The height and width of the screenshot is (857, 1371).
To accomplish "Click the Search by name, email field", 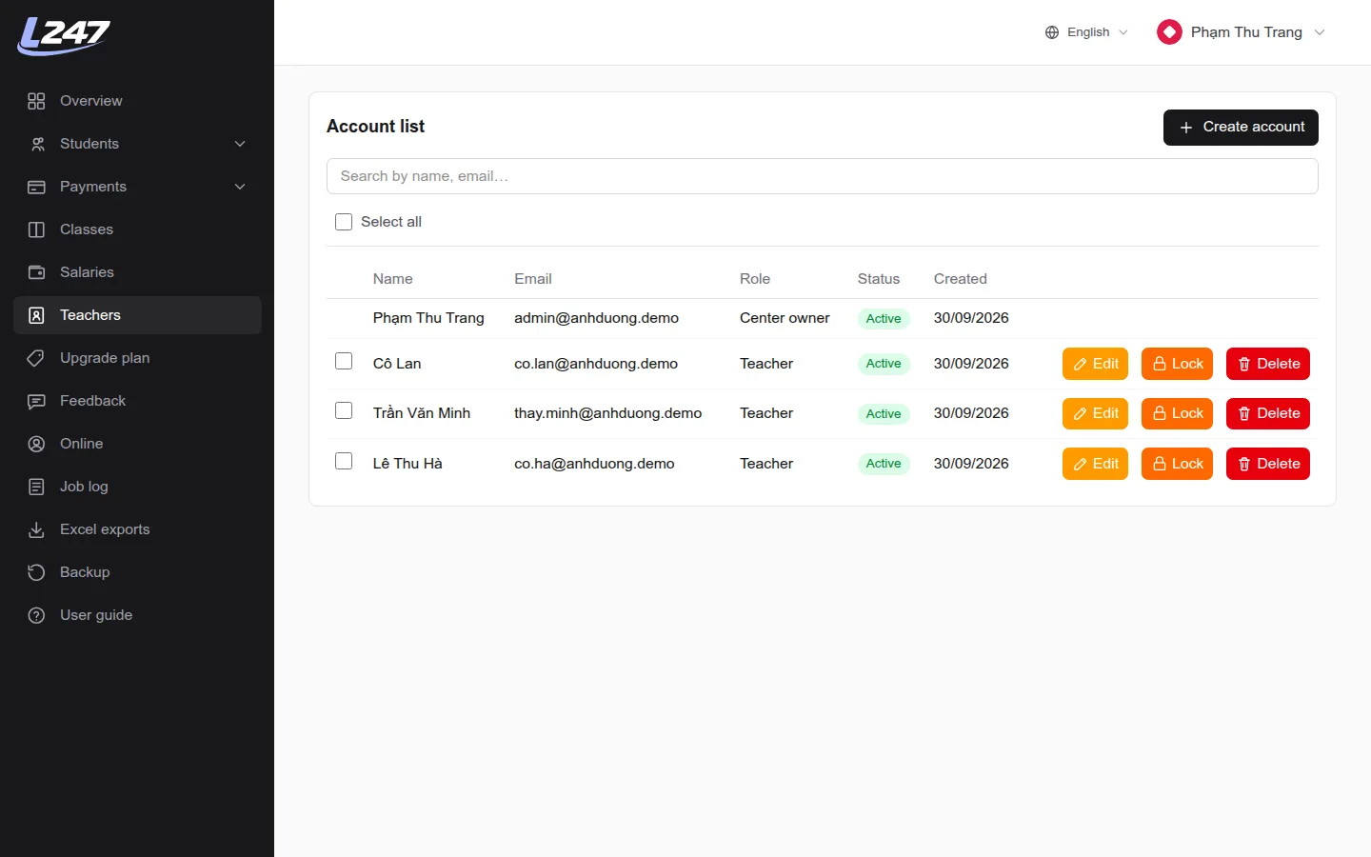I will coord(823,176).
